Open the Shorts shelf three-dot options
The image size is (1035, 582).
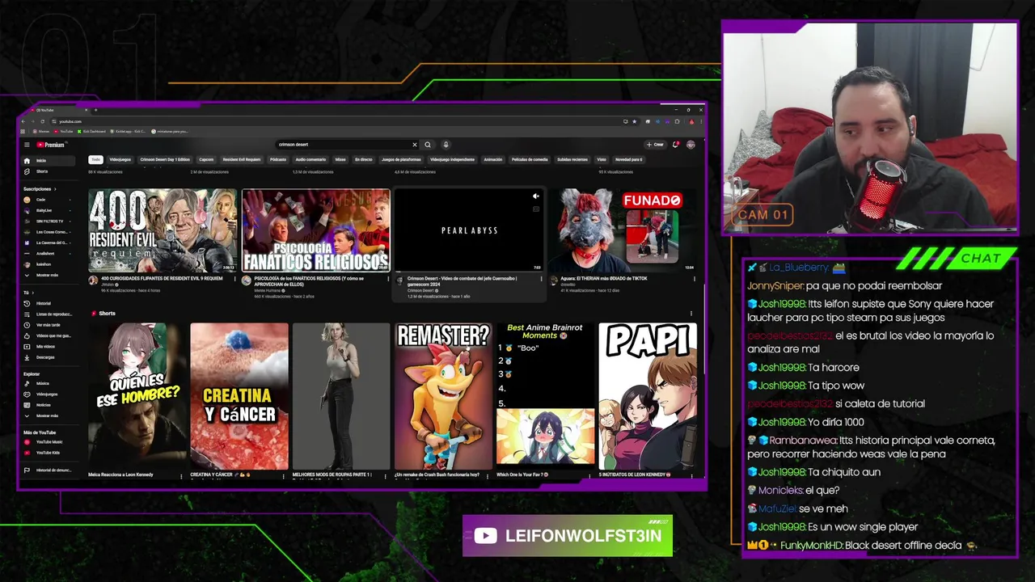point(691,314)
